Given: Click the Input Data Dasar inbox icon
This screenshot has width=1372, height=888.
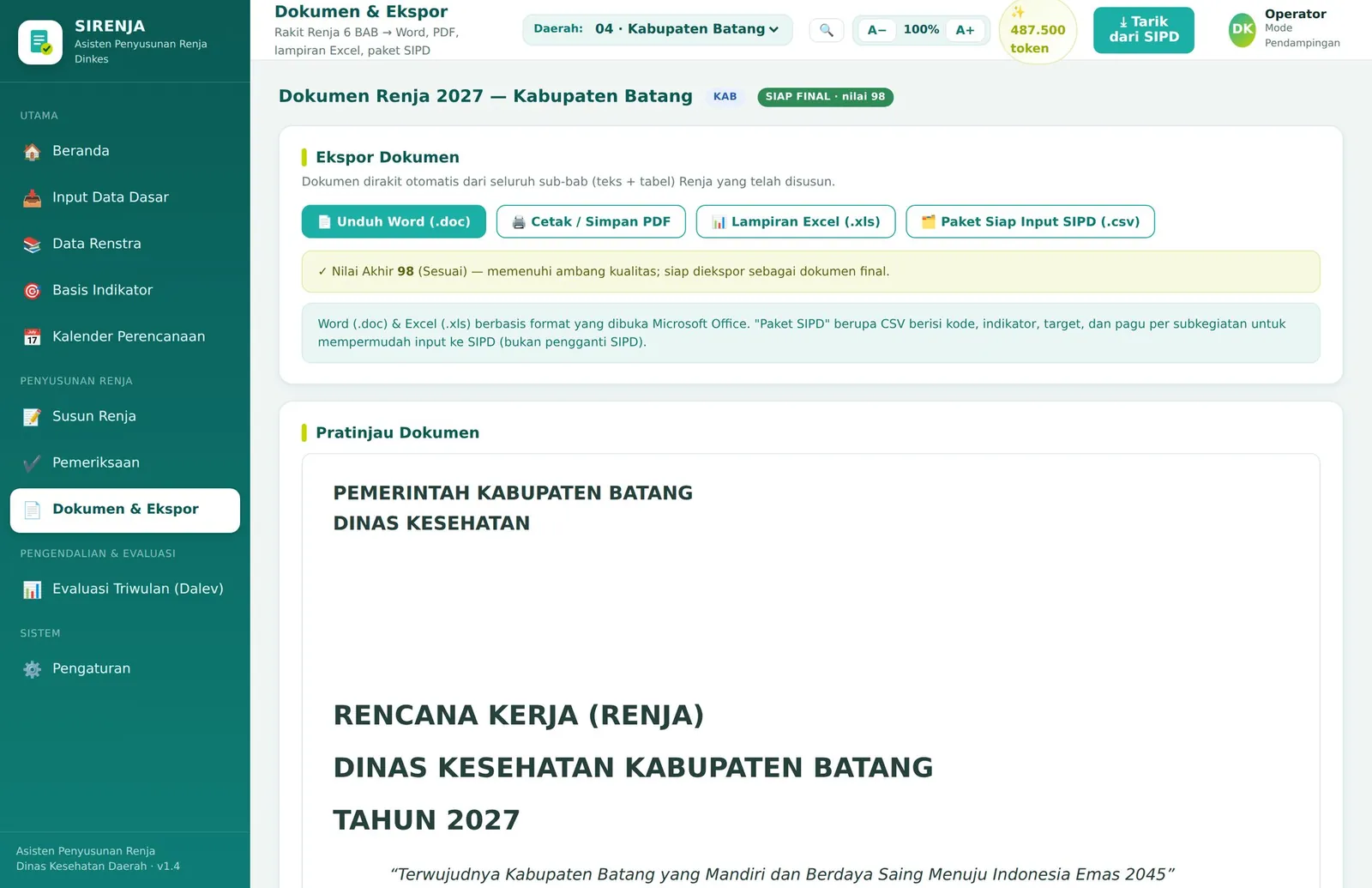Looking at the screenshot, I should [32, 198].
